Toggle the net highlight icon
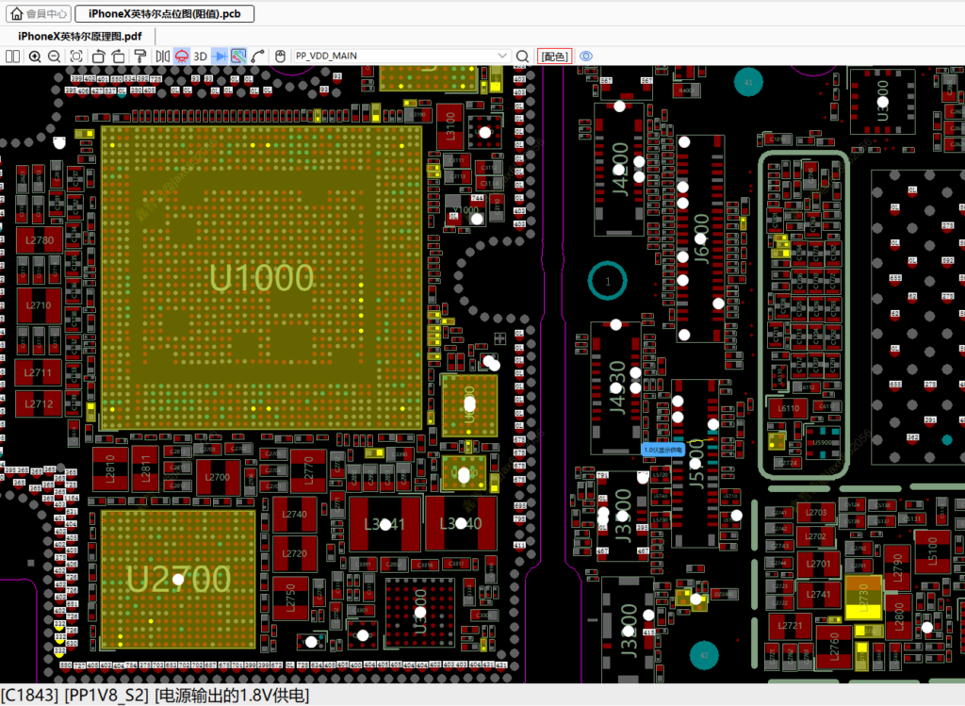The width and height of the screenshot is (965, 706). [238, 57]
